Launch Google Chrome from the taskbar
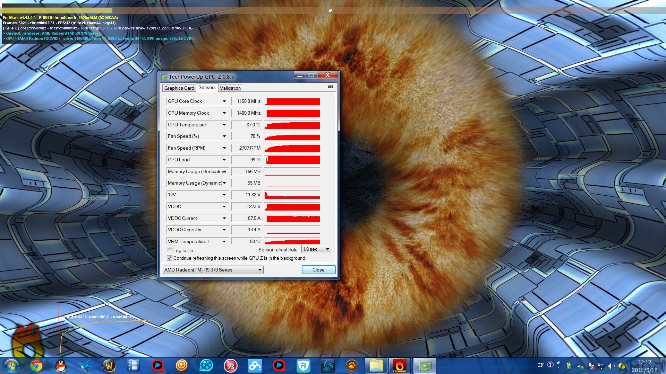Screen dimensions: 666x374 [x=36, y=366]
